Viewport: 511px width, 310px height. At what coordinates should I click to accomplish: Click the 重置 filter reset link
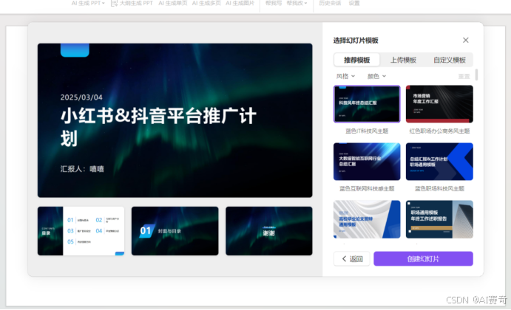(464, 77)
